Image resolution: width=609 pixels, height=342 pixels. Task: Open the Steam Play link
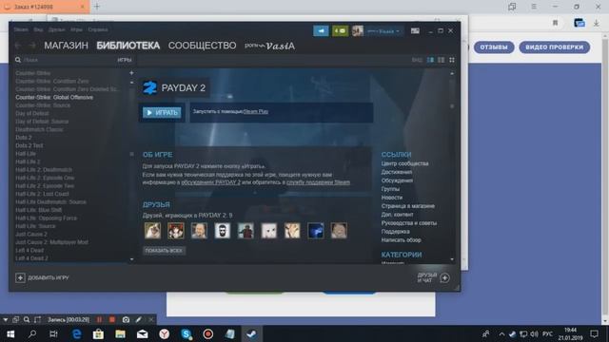point(256,111)
